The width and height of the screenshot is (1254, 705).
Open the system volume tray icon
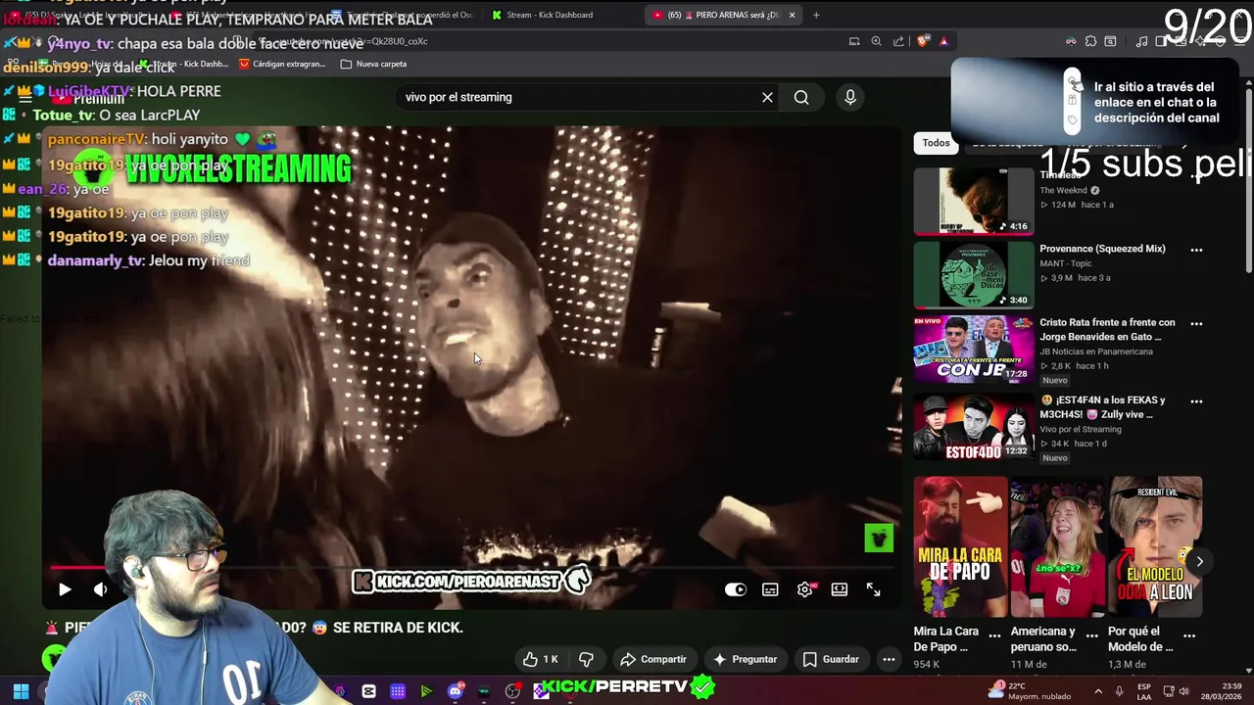point(1182,691)
